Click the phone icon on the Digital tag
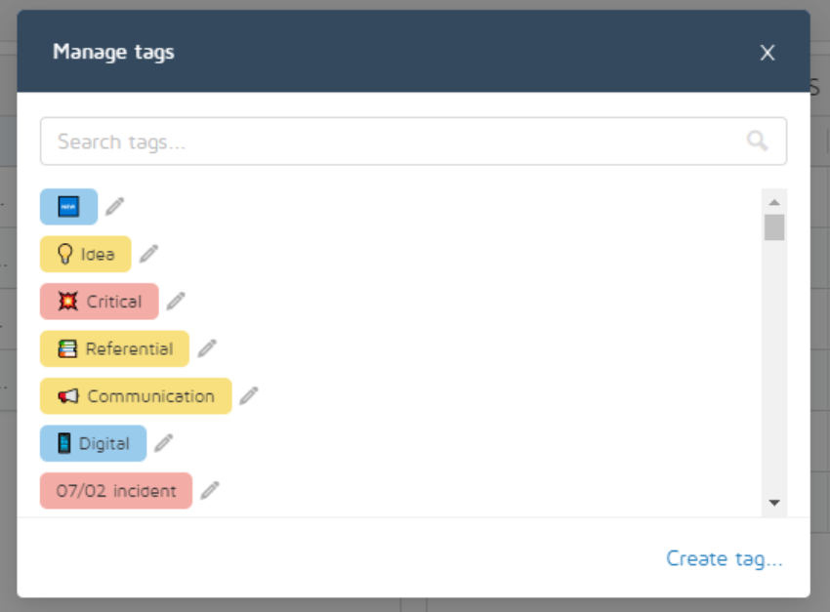 click(x=64, y=443)
